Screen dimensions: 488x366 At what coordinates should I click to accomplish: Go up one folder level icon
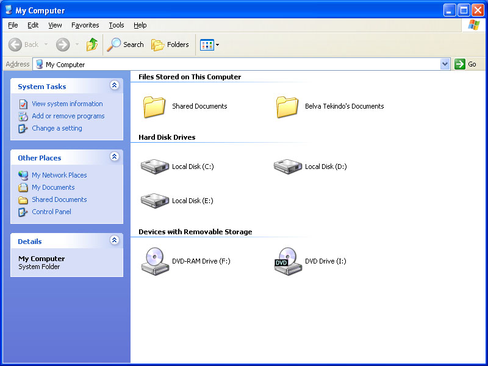point(92,45)
